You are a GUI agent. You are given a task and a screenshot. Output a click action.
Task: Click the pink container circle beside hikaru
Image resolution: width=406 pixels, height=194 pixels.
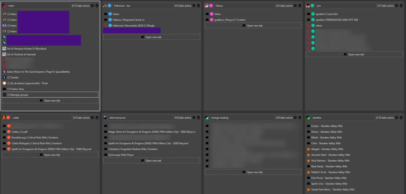tap(211, 6)
